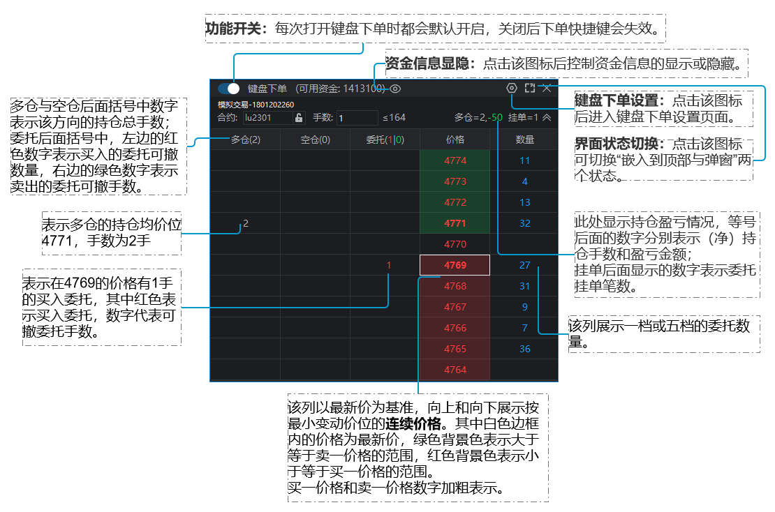Click the contract (合约) input field lu2301

[x=267, y=118]
